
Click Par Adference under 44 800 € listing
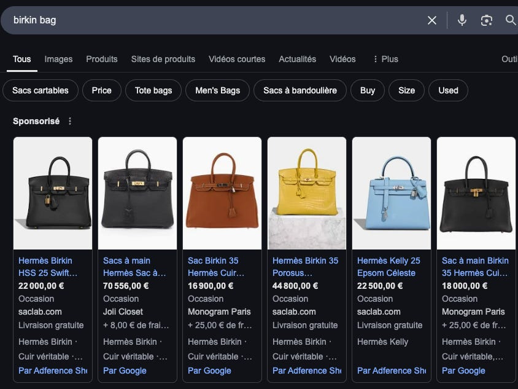[x=307, y=371]
